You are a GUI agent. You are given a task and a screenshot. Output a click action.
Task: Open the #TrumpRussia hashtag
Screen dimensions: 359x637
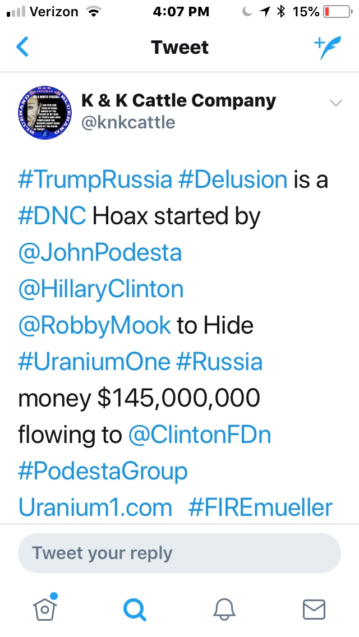click(95, 180)
